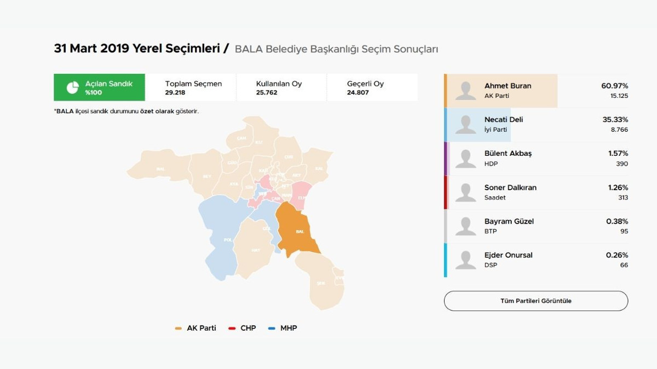Click Ejder Onursal's profile avatar
Screen dimensions: 657x369
coord(466,260)
